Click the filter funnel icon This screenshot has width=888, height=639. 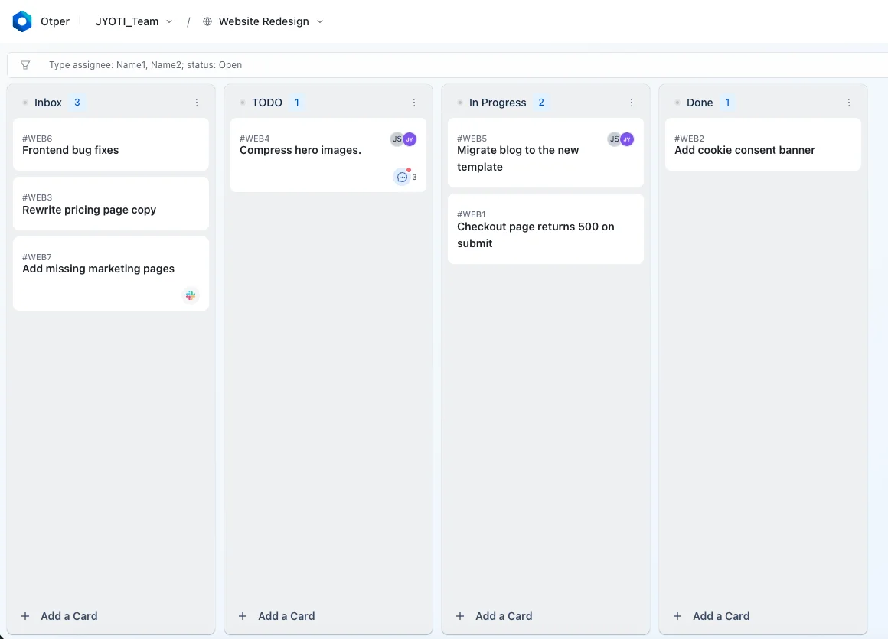(x=25, y=65)
